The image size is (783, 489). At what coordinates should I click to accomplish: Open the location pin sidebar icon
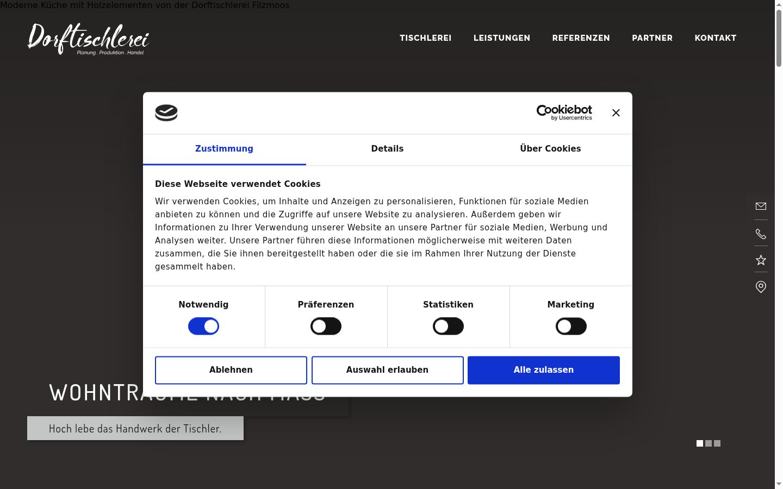point(761,287)
